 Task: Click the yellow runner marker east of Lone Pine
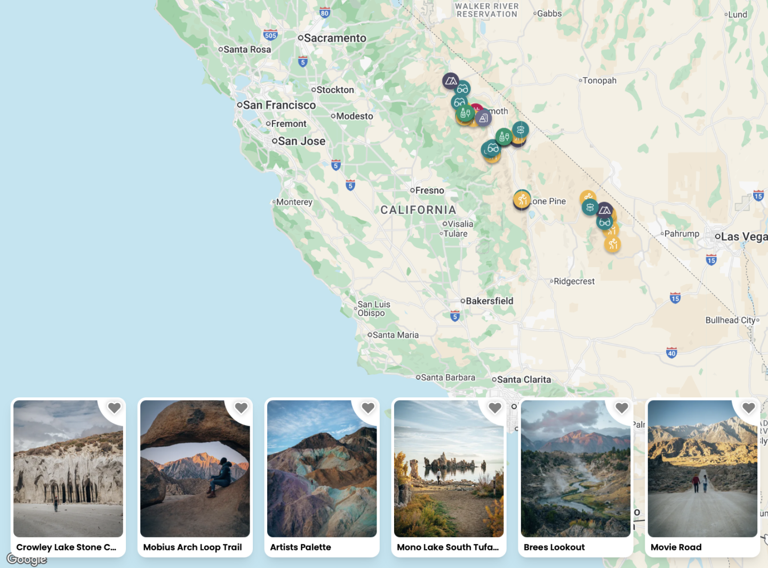pos(587,197)
